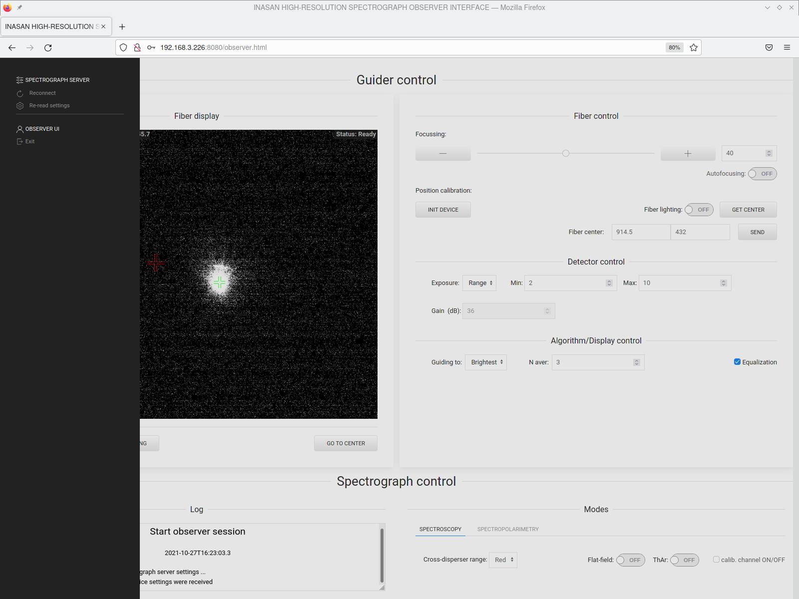Bookmark this page with star icon
Image resolution: width=799 pixels, height=599 pixels.
pos(693,47)
